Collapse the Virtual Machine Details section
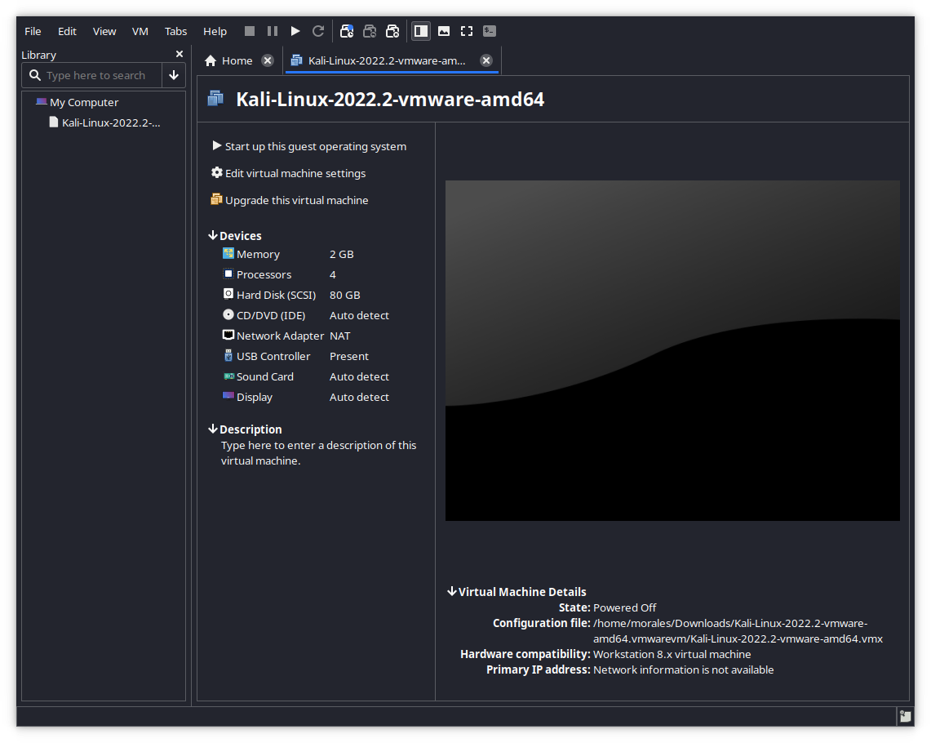Image resolution: width=931 pixels, height=743 pixels. click(x=452, y=592)
